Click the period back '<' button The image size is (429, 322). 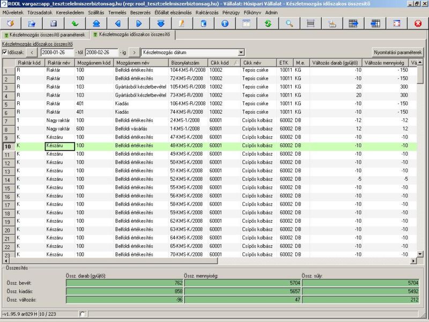point(32,52)
